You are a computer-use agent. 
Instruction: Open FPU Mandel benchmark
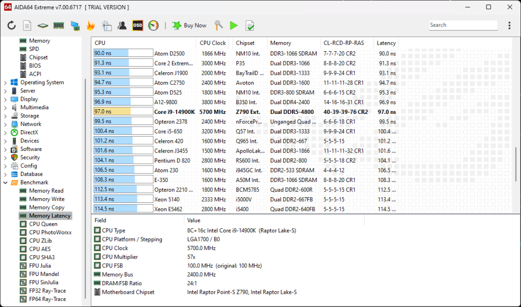pyautogui.click(x=44, y=274)
